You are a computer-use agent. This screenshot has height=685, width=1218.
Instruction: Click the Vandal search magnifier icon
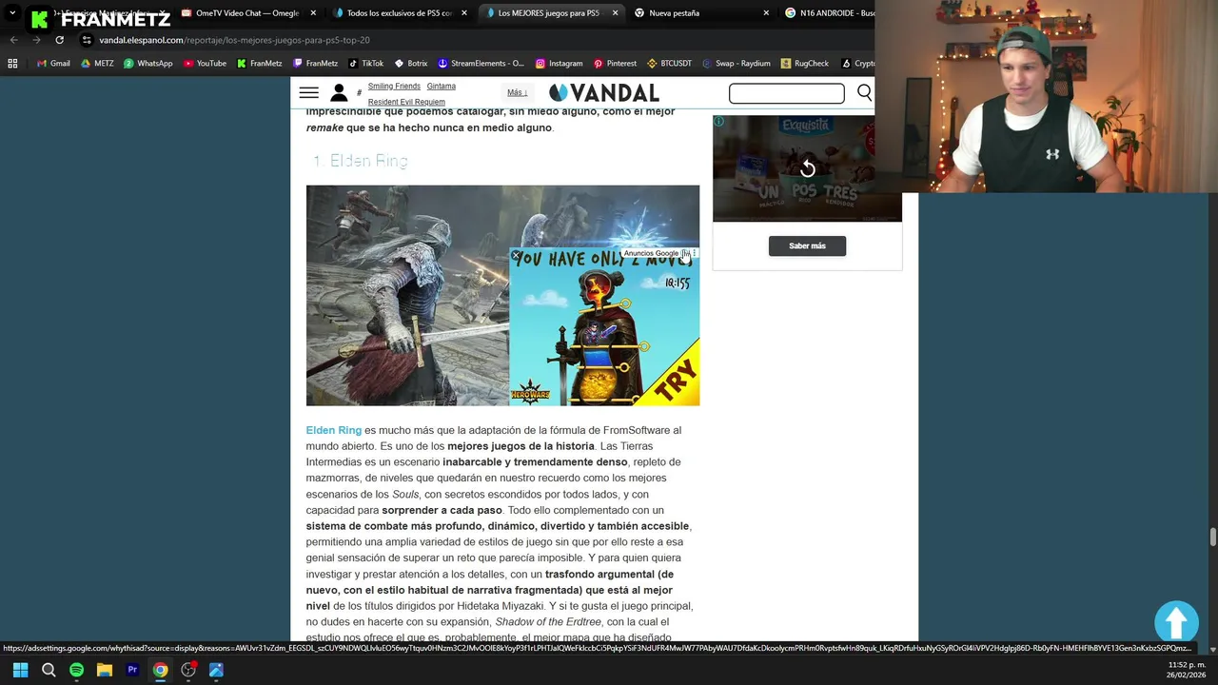(864, 92)
